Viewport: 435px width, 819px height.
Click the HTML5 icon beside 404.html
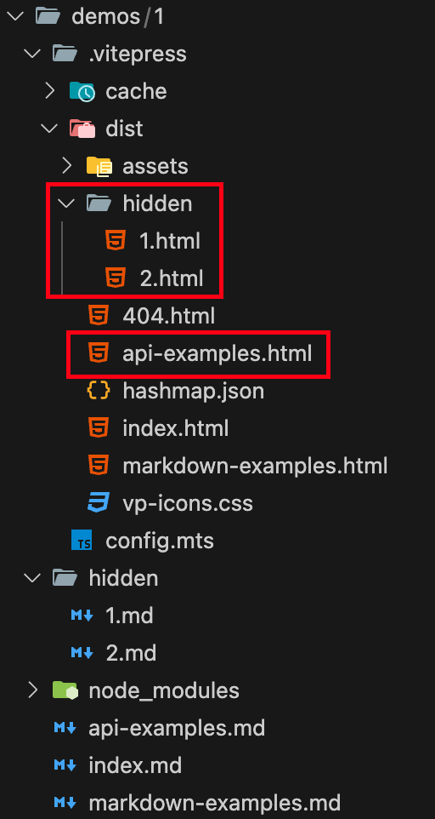[99, 316]
